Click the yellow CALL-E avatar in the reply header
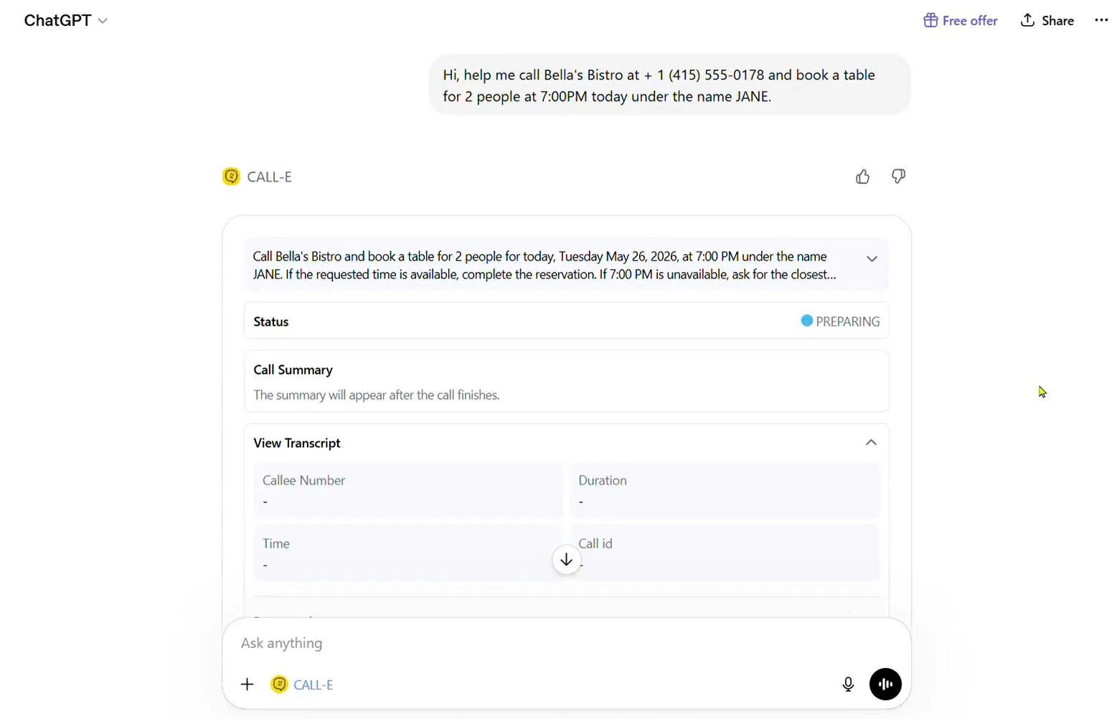1117x719 pixels. (x=231, y=177)
